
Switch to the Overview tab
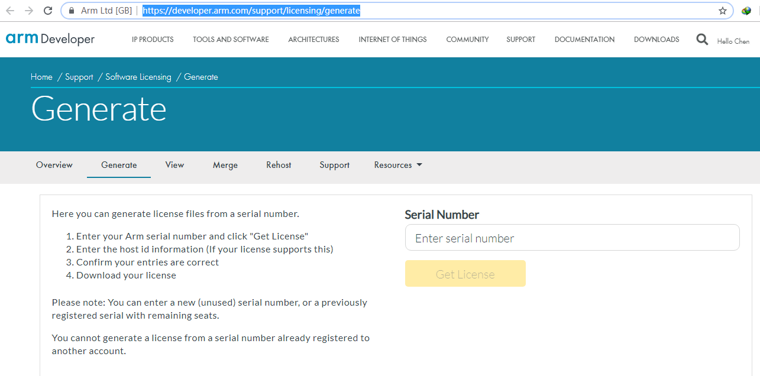point(54,165)
